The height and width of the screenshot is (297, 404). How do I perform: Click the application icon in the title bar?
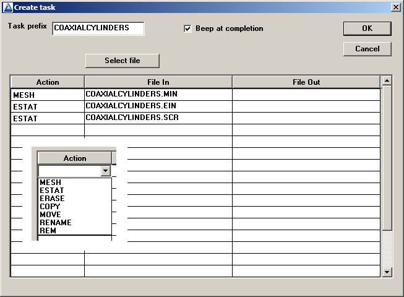pos(7,6)
